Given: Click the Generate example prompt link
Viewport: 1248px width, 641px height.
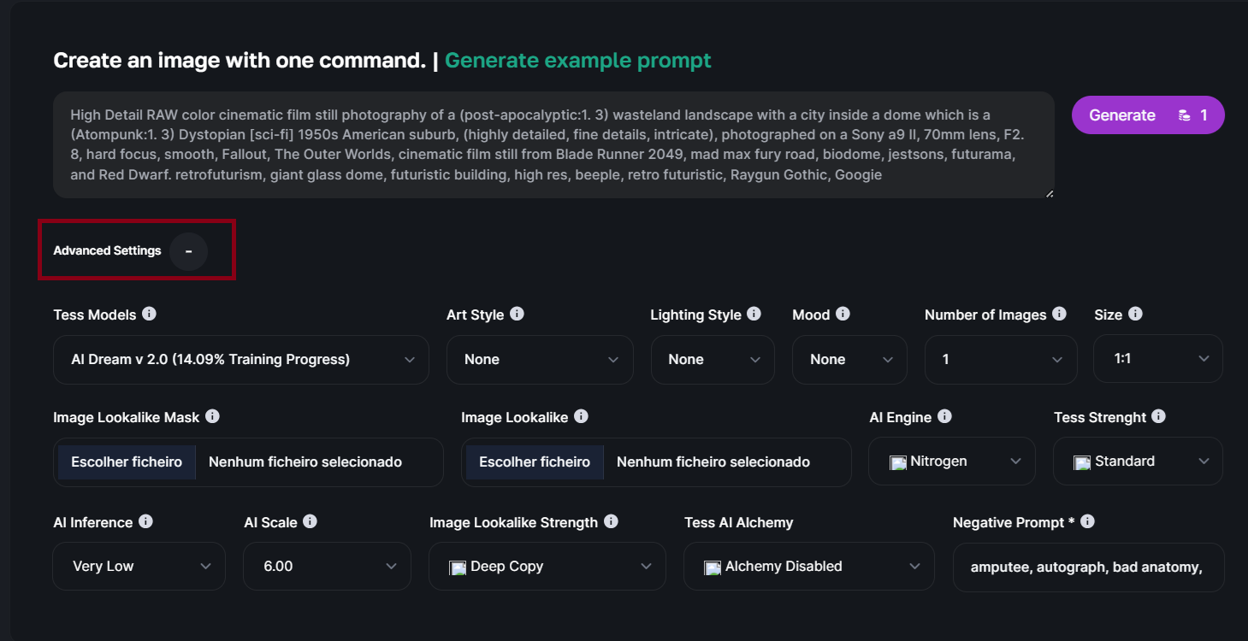Looking at the screenshot, I should pyautogui.click(x=578, y=61).
